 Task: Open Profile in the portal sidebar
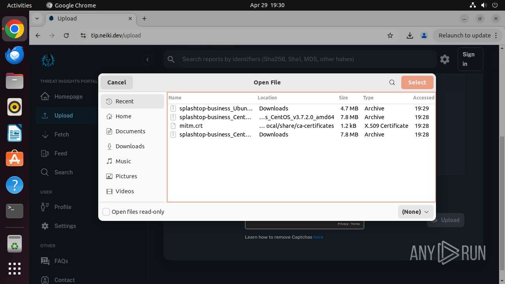tap(63, 207)
